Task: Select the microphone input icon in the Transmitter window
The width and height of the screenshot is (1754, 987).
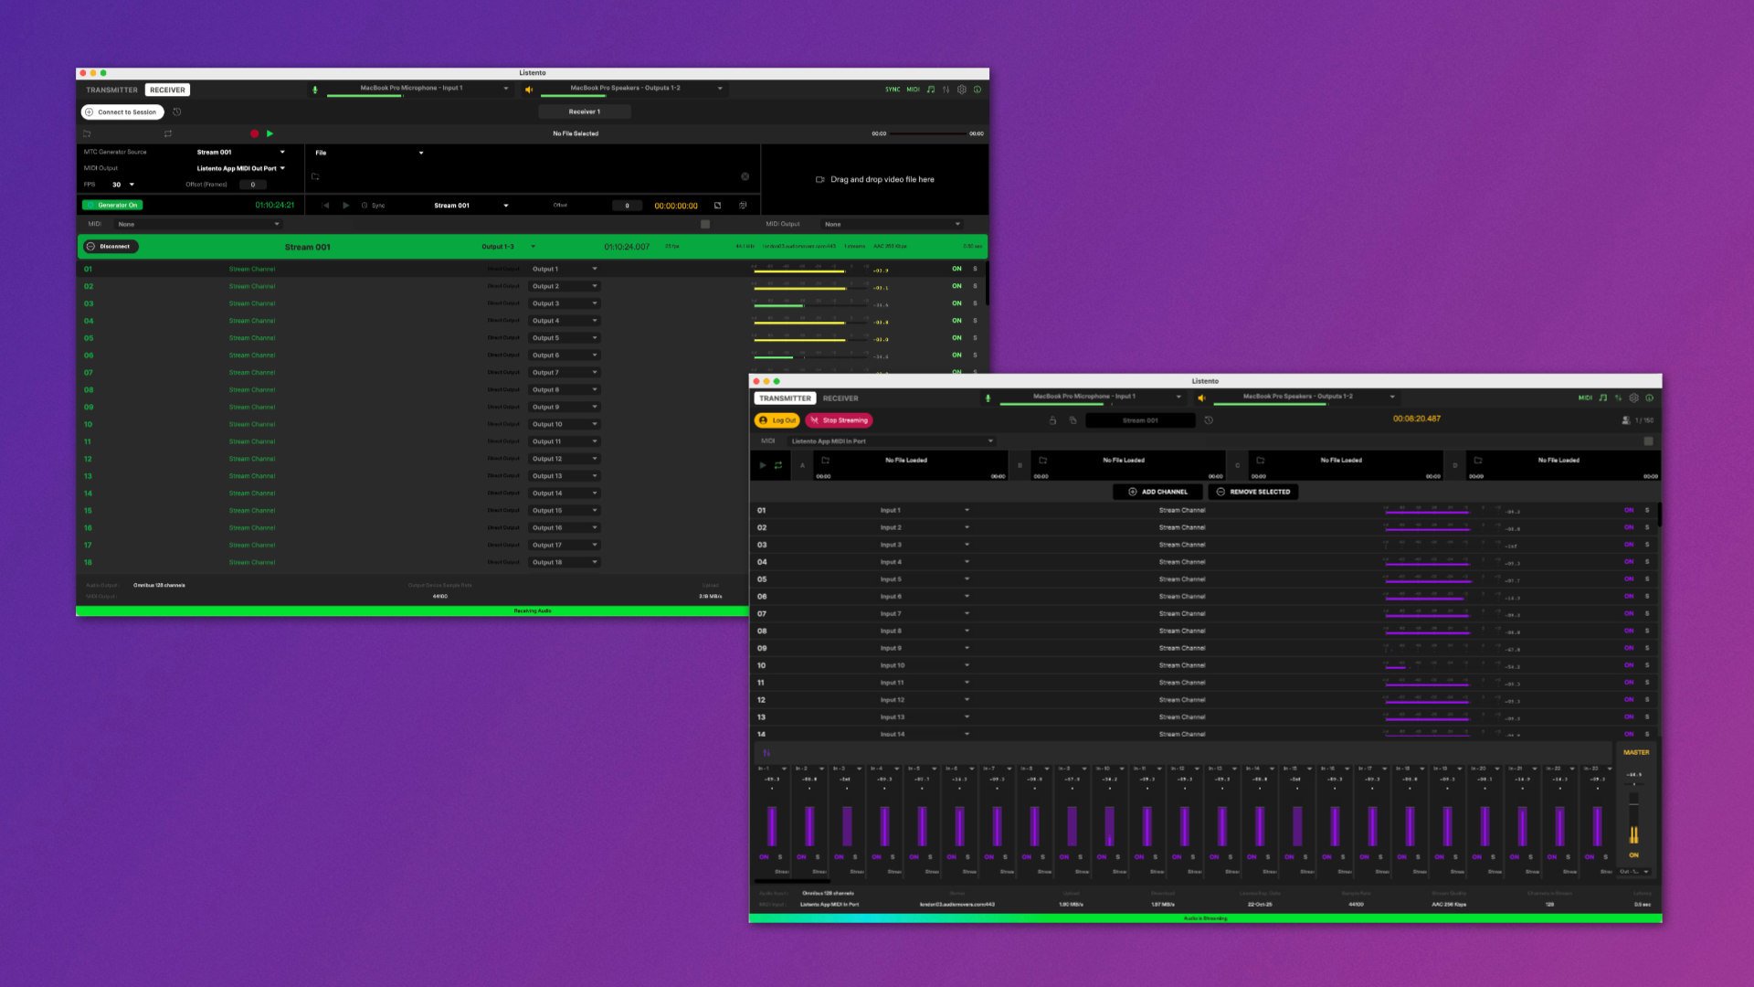Action: [x=988, y=398]
